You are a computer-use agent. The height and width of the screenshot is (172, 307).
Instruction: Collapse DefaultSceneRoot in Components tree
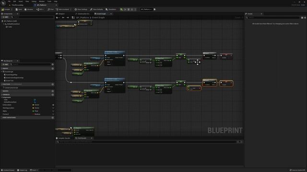click(3, 24)
